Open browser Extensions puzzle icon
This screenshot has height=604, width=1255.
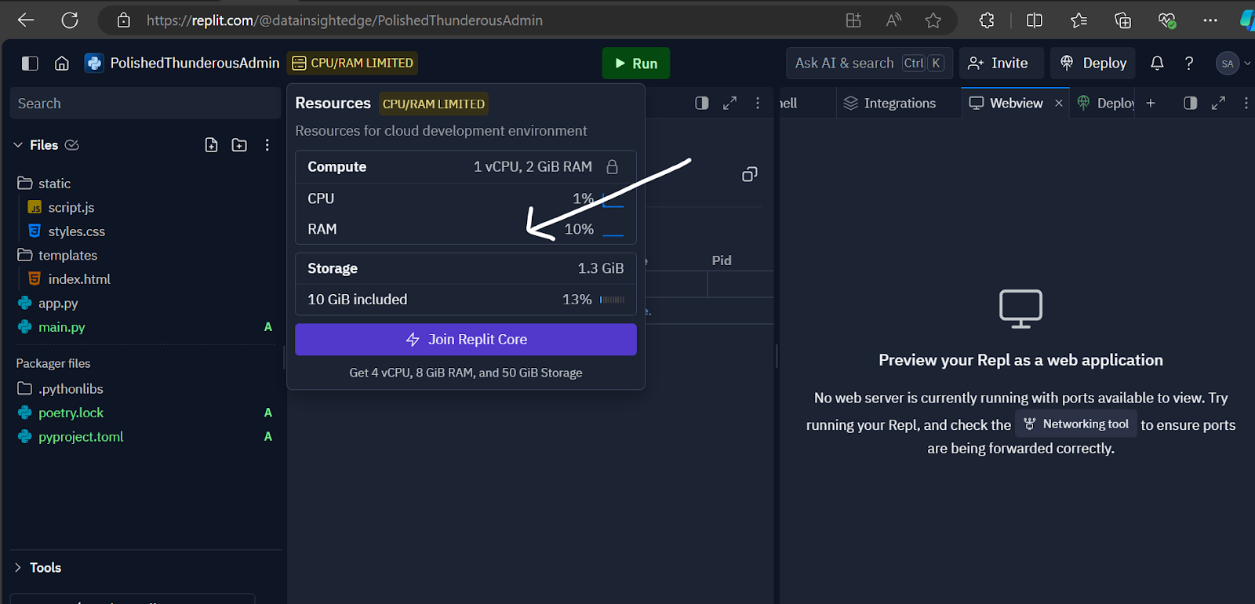[987, 20]
